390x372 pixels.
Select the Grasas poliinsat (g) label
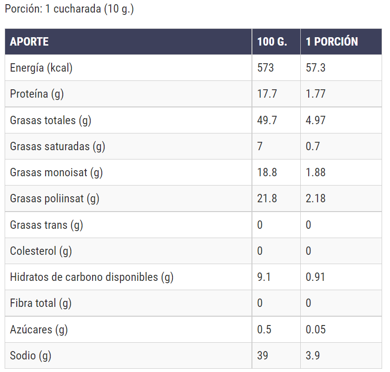coord(55,199)
